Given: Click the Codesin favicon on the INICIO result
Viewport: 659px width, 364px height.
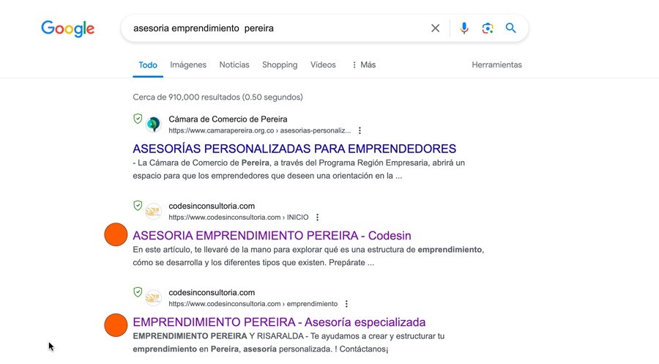Looking at the screenshot, I should 154,212.
